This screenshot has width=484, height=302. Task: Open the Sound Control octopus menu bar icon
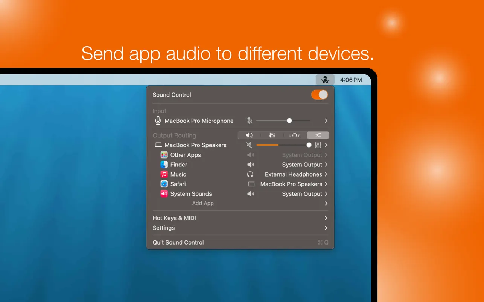coord(325,80)
